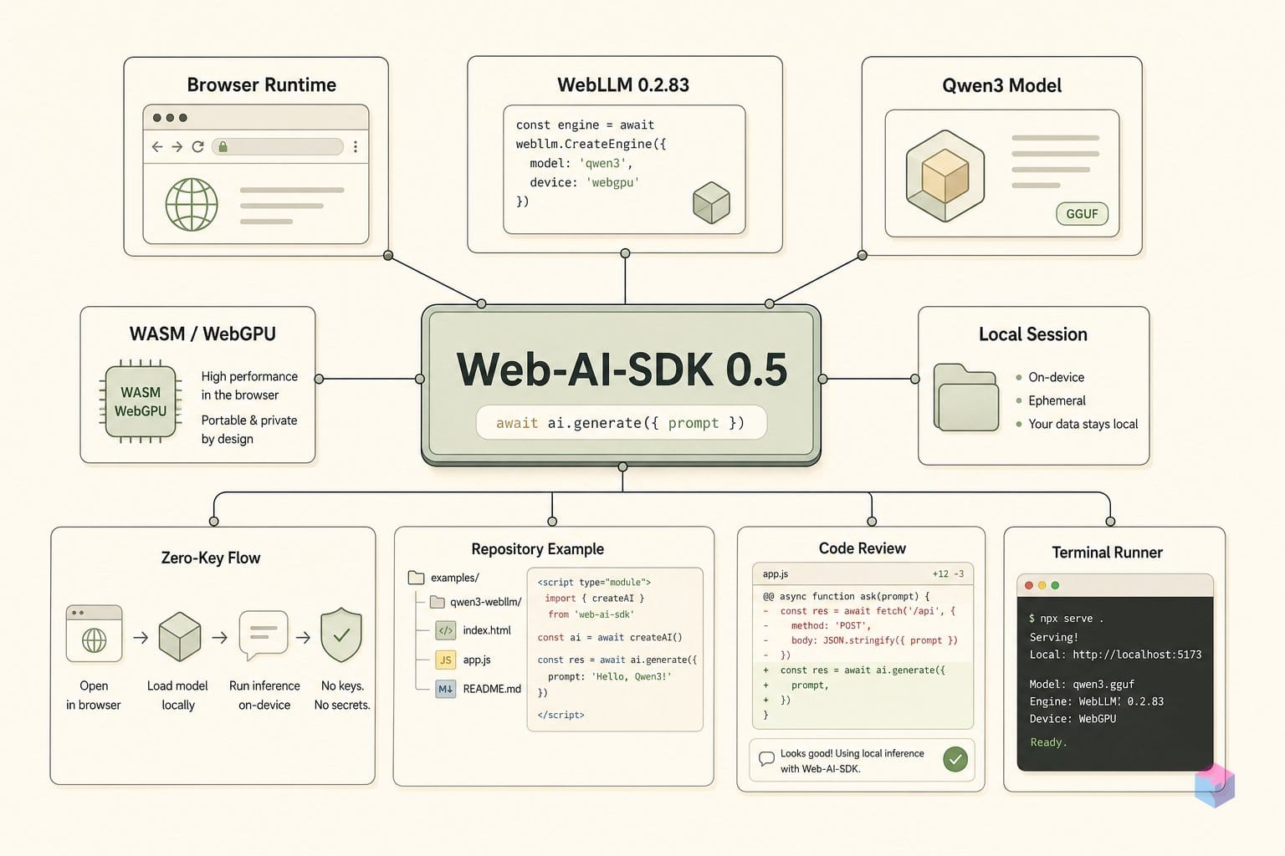Click the GGUF badge
This screenshot has width=1285, height=856.
pyautogui.click(x=1082, y=214)
